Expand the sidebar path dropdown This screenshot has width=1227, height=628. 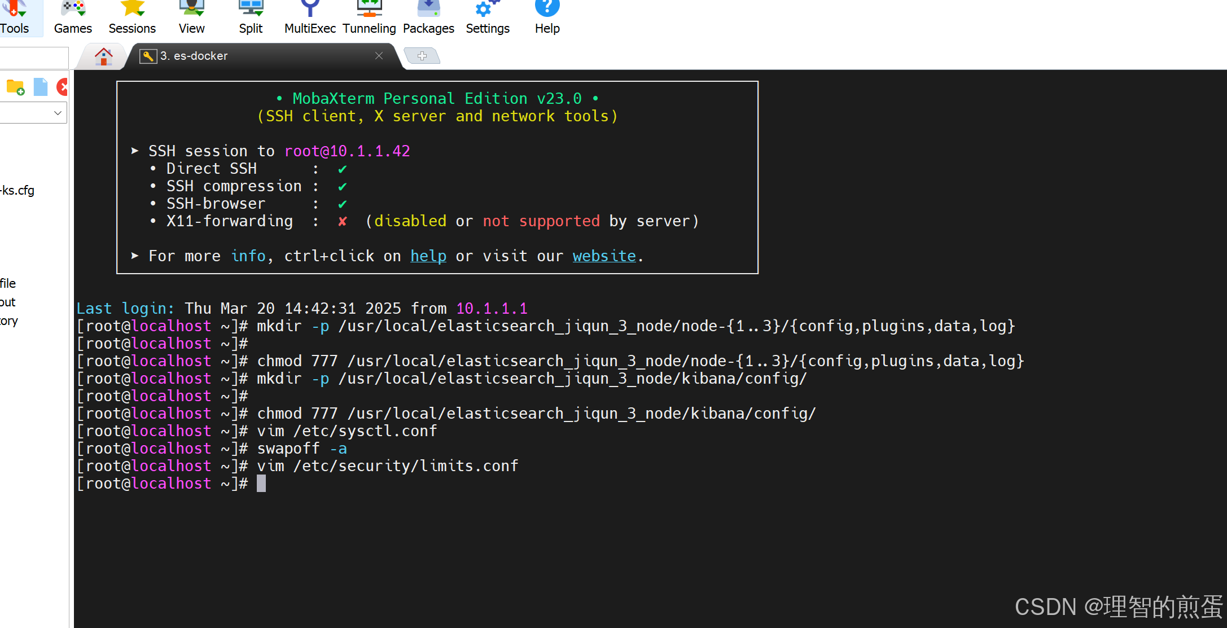(x=58, y=113)
